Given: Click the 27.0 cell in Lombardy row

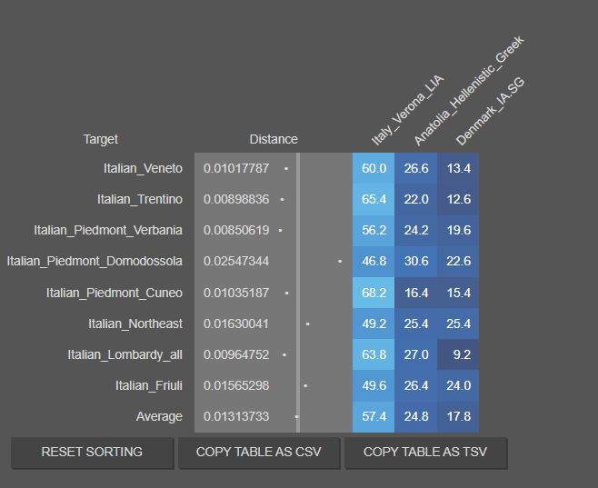Looking at the screenshot, I should click(x=416, y=354).
